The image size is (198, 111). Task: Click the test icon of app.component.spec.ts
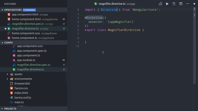pyautogui.click(x=14, y=51)
